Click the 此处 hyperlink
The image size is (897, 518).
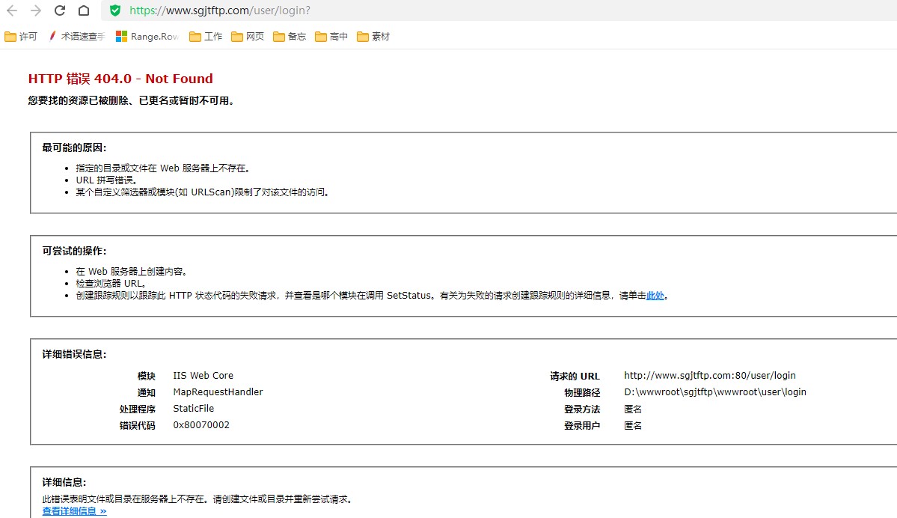tap(655, 296)
